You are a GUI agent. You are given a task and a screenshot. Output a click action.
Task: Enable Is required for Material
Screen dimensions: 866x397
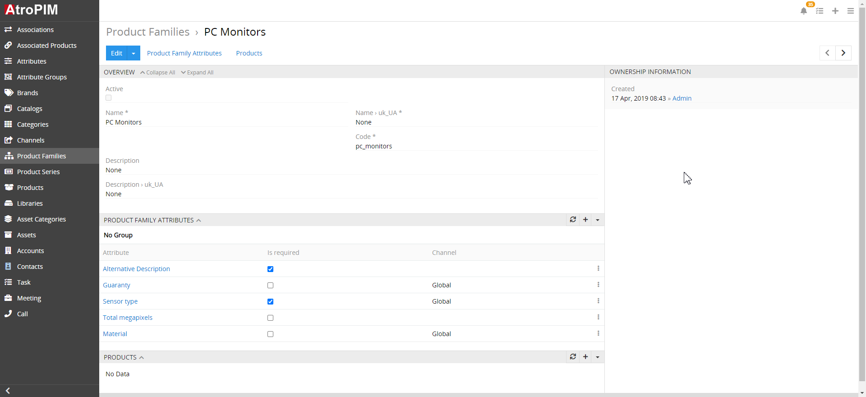(x=270, y=334)
